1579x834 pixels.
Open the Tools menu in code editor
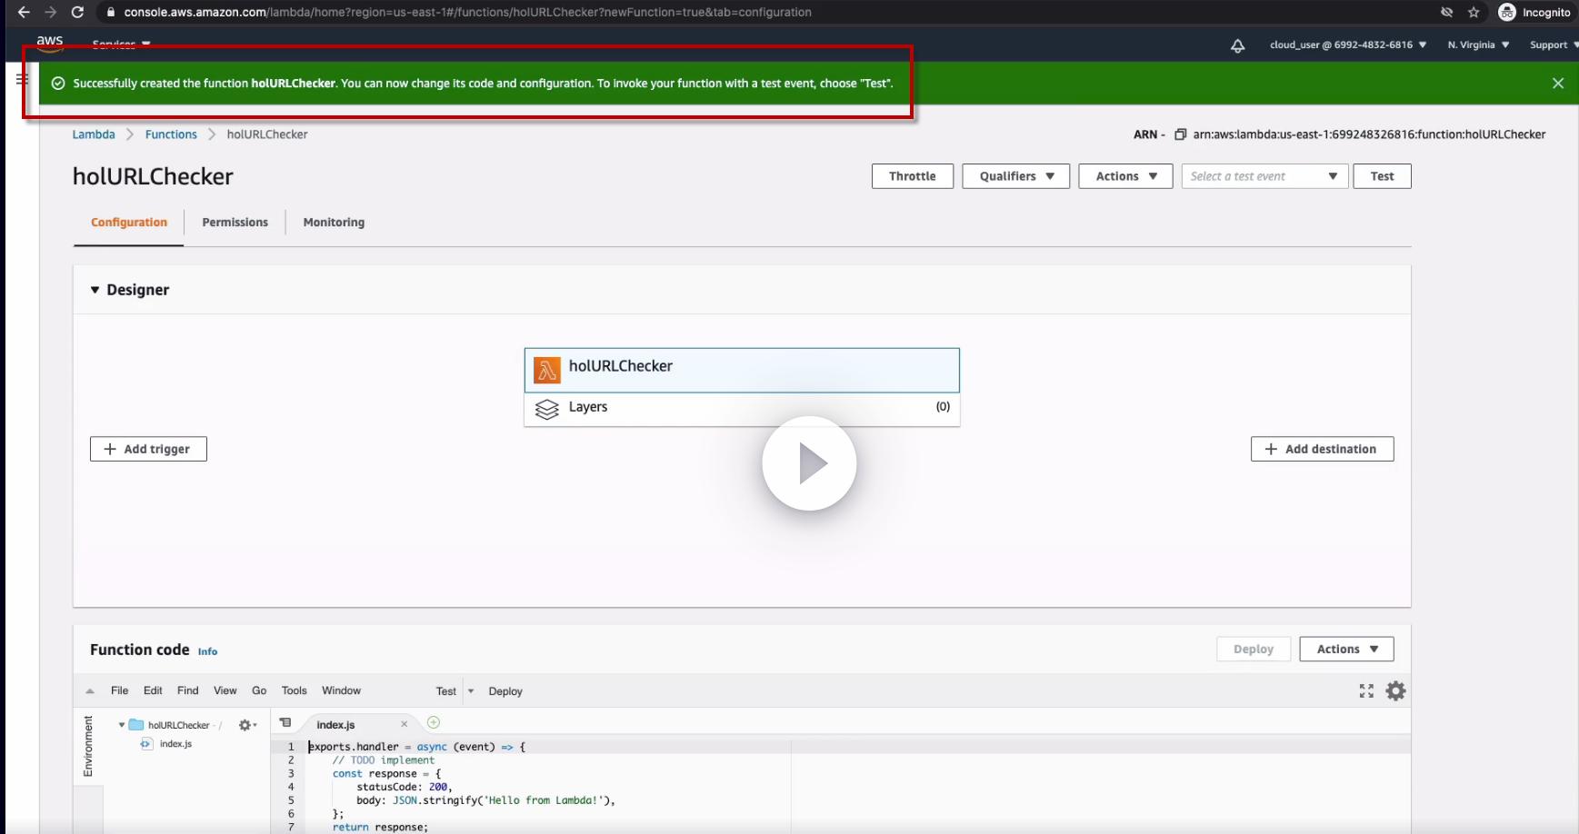tap(294, 690)
